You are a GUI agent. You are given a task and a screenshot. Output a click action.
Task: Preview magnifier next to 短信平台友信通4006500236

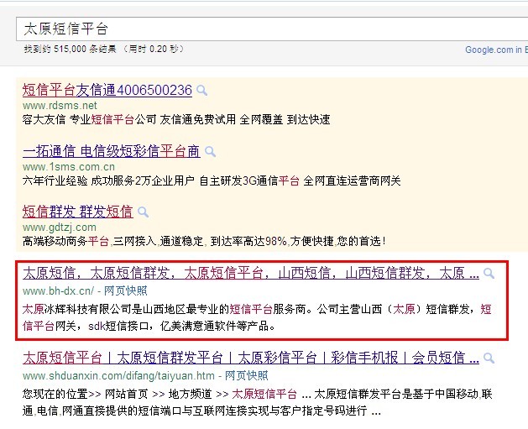click(x=201, y=90)
